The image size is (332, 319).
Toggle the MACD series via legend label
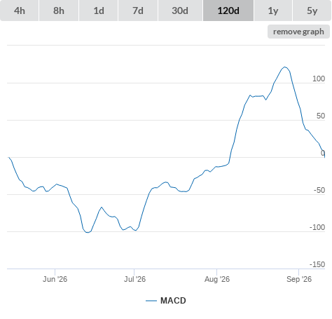click(x=173, y=301)
